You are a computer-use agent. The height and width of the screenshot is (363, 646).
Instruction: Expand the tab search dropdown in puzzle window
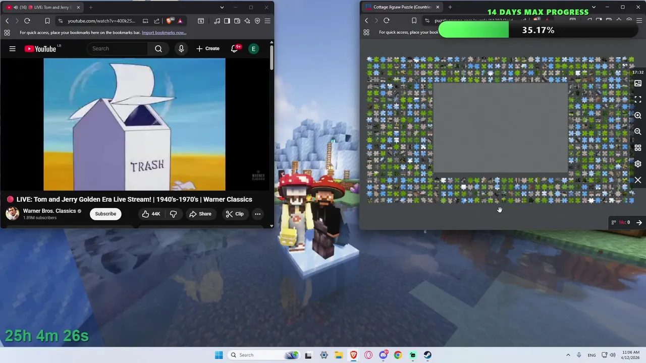tap(594, 7)
